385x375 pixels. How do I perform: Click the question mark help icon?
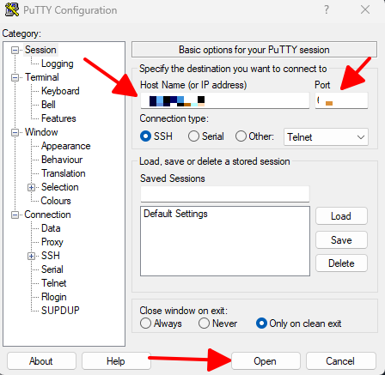(x=327, y=9)
